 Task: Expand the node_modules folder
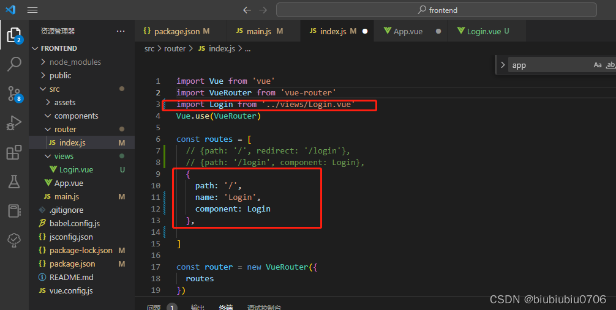(x=75, y=62)
